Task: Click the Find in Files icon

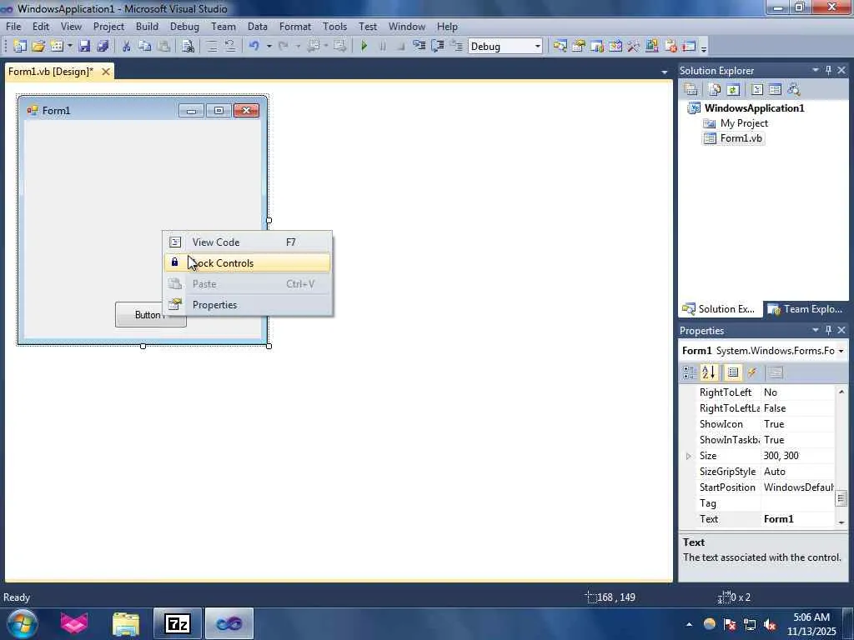Action: pos(188,47)
